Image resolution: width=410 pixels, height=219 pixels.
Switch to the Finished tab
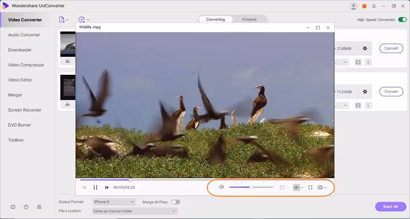(x=249, y=19)
